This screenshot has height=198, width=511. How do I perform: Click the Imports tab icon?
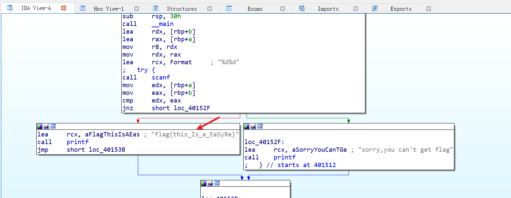click(302, 8)
